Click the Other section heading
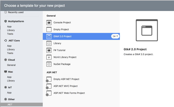 tap(11, 99)
